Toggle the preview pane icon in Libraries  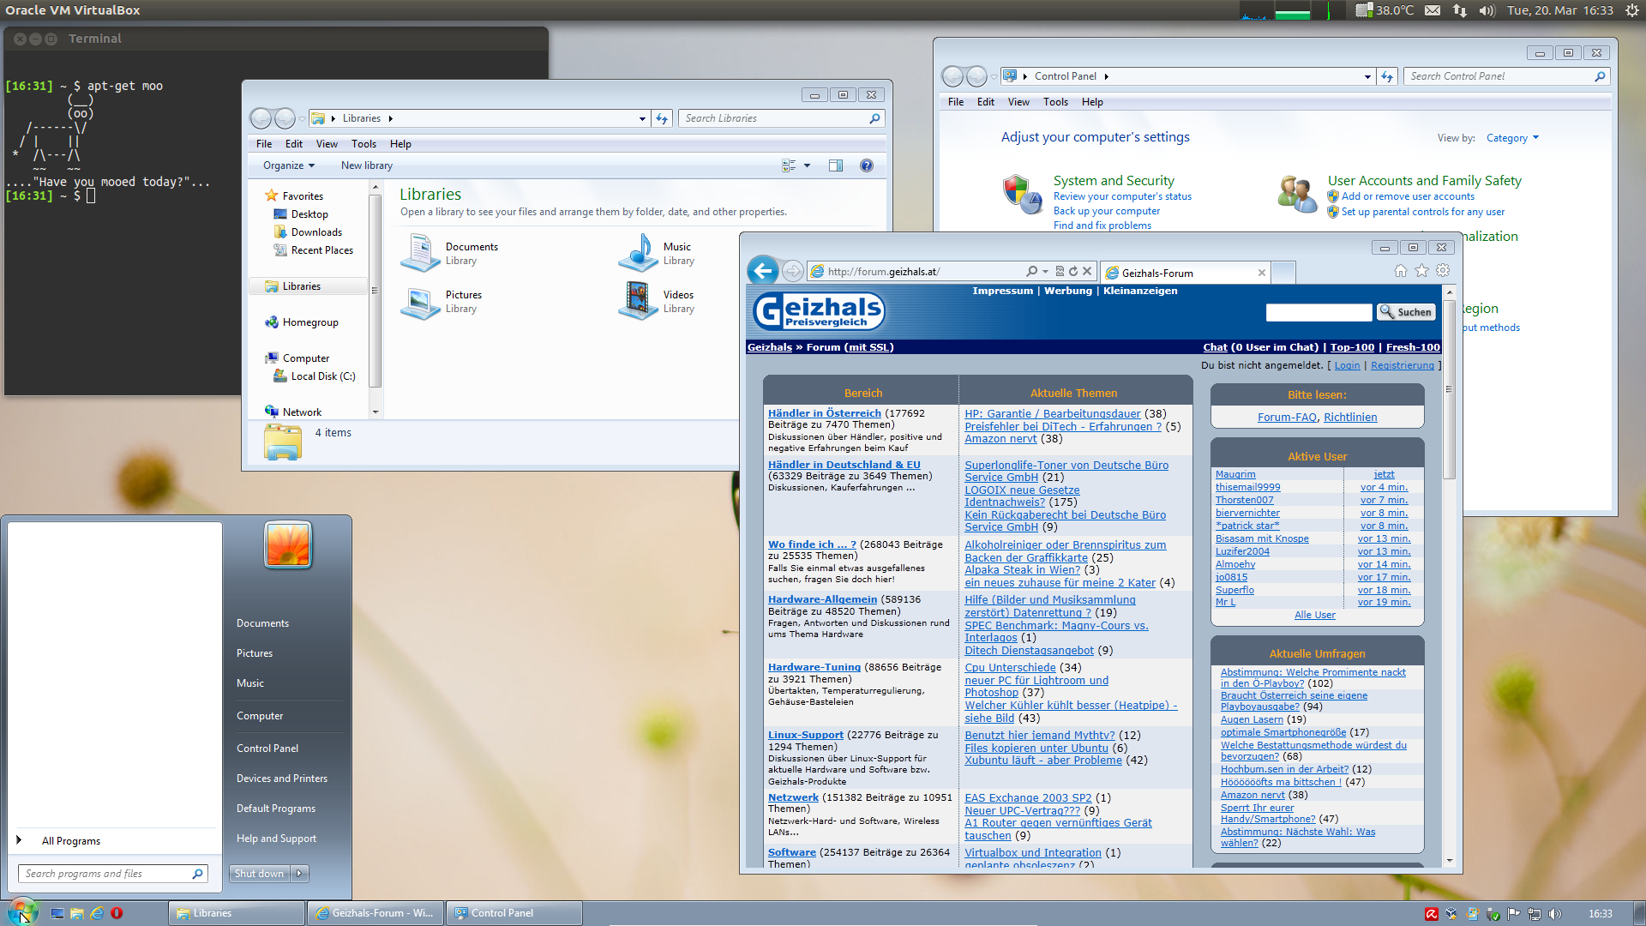click(836, 165)
